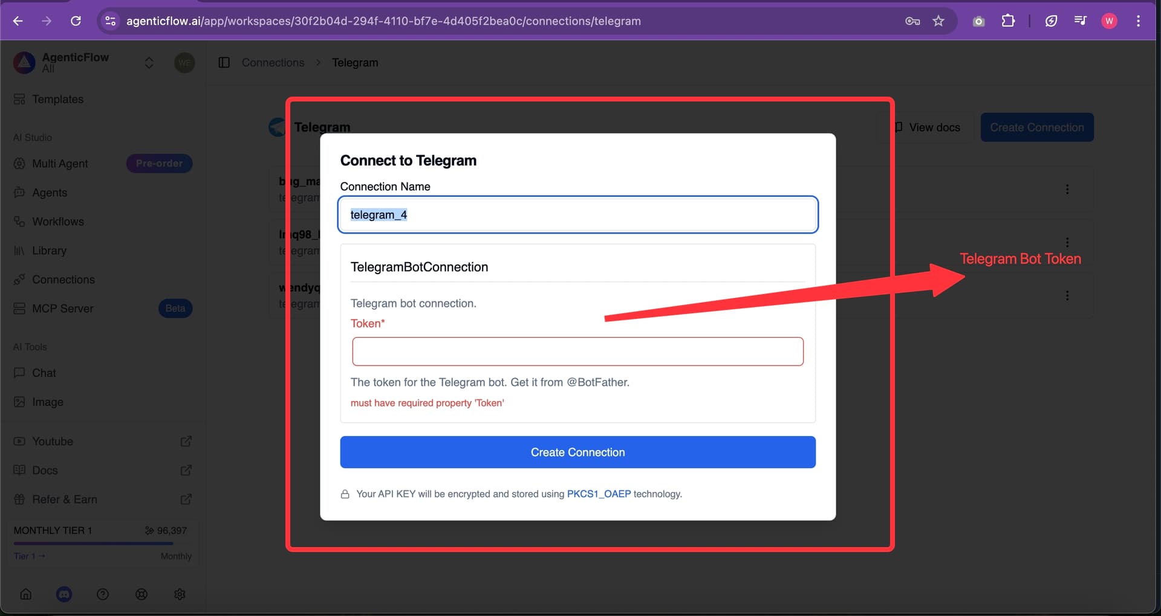1161x616 pixels.
Task: Expand the AgenticFlow workspace switcher
Action: [x=149, y=63]
